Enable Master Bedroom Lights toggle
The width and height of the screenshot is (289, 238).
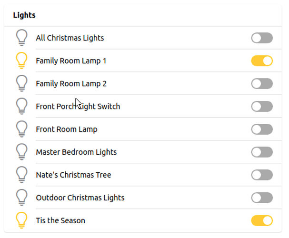click(262, 152)
